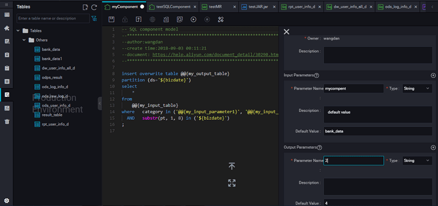Select the bank_data1 table

[52, 59]
